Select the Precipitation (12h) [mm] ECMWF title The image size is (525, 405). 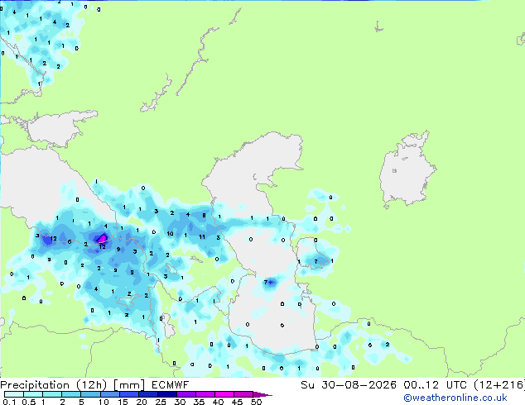pos(94,385)
